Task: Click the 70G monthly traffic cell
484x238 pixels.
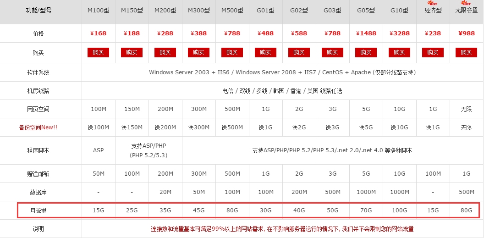Action: (366, 210)
